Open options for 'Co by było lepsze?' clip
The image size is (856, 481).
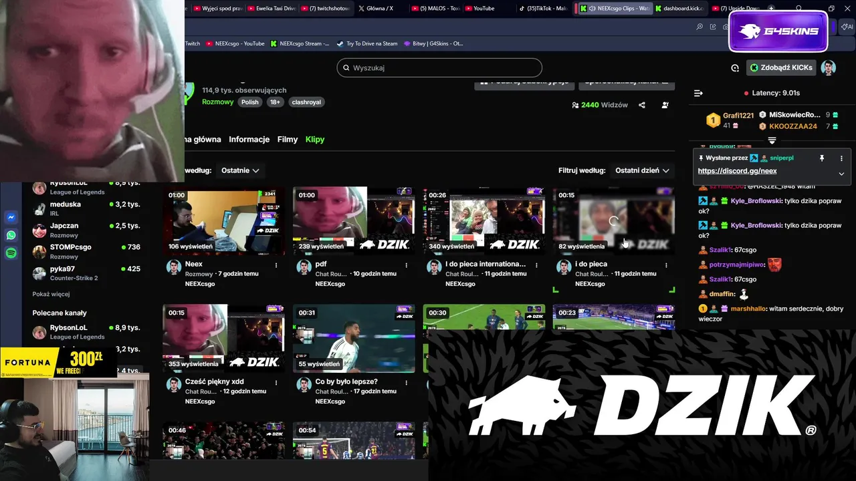point(406,383)
